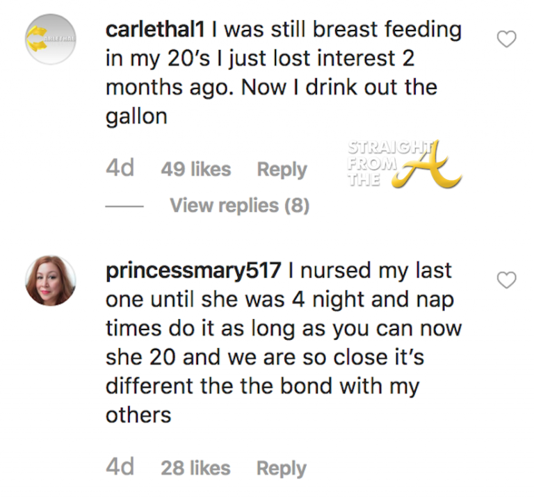Image resolution: width=534 pixels, height=499 pixels.
Task: Expand View replies (8) thread
Action: (240, 206)
